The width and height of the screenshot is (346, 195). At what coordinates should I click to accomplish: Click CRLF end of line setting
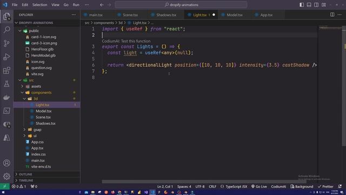[212, 186]
